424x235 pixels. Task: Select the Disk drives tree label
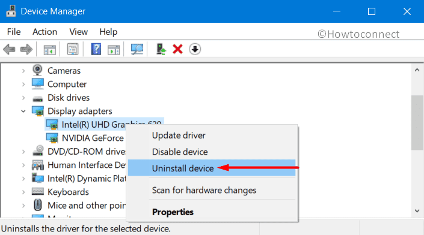(x=69, y=98)
